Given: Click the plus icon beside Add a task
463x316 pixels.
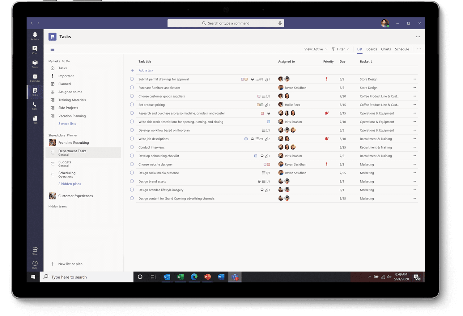Looking at the screenshot, I should click(x=132, y=71).
